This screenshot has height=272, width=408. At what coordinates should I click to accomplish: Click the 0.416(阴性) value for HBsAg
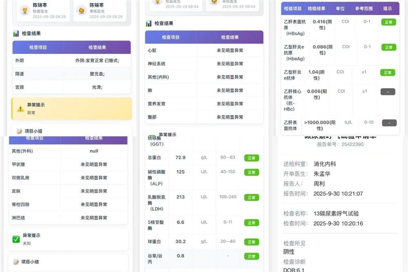pyautogui.click(x=322, y=24)
